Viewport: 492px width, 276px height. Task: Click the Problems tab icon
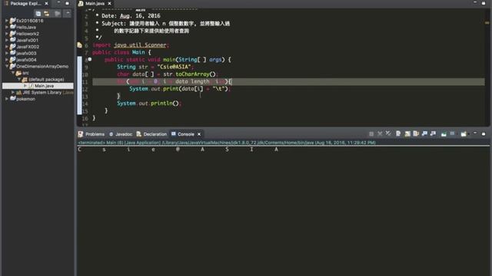coord(81,134)
